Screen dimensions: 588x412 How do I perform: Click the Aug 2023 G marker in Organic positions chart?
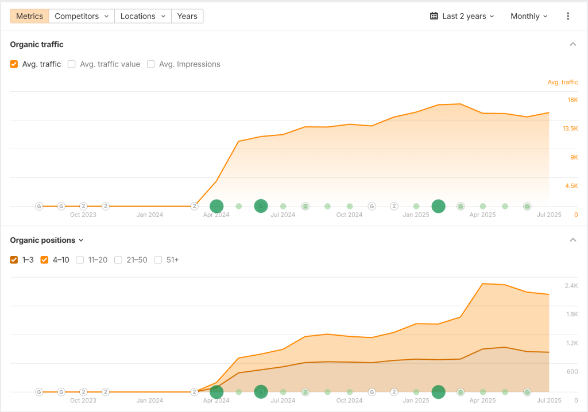click(39, 392)
